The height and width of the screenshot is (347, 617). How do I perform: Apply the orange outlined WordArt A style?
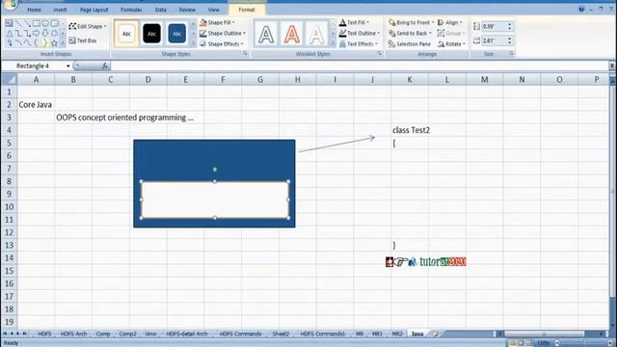coord(291,35)
